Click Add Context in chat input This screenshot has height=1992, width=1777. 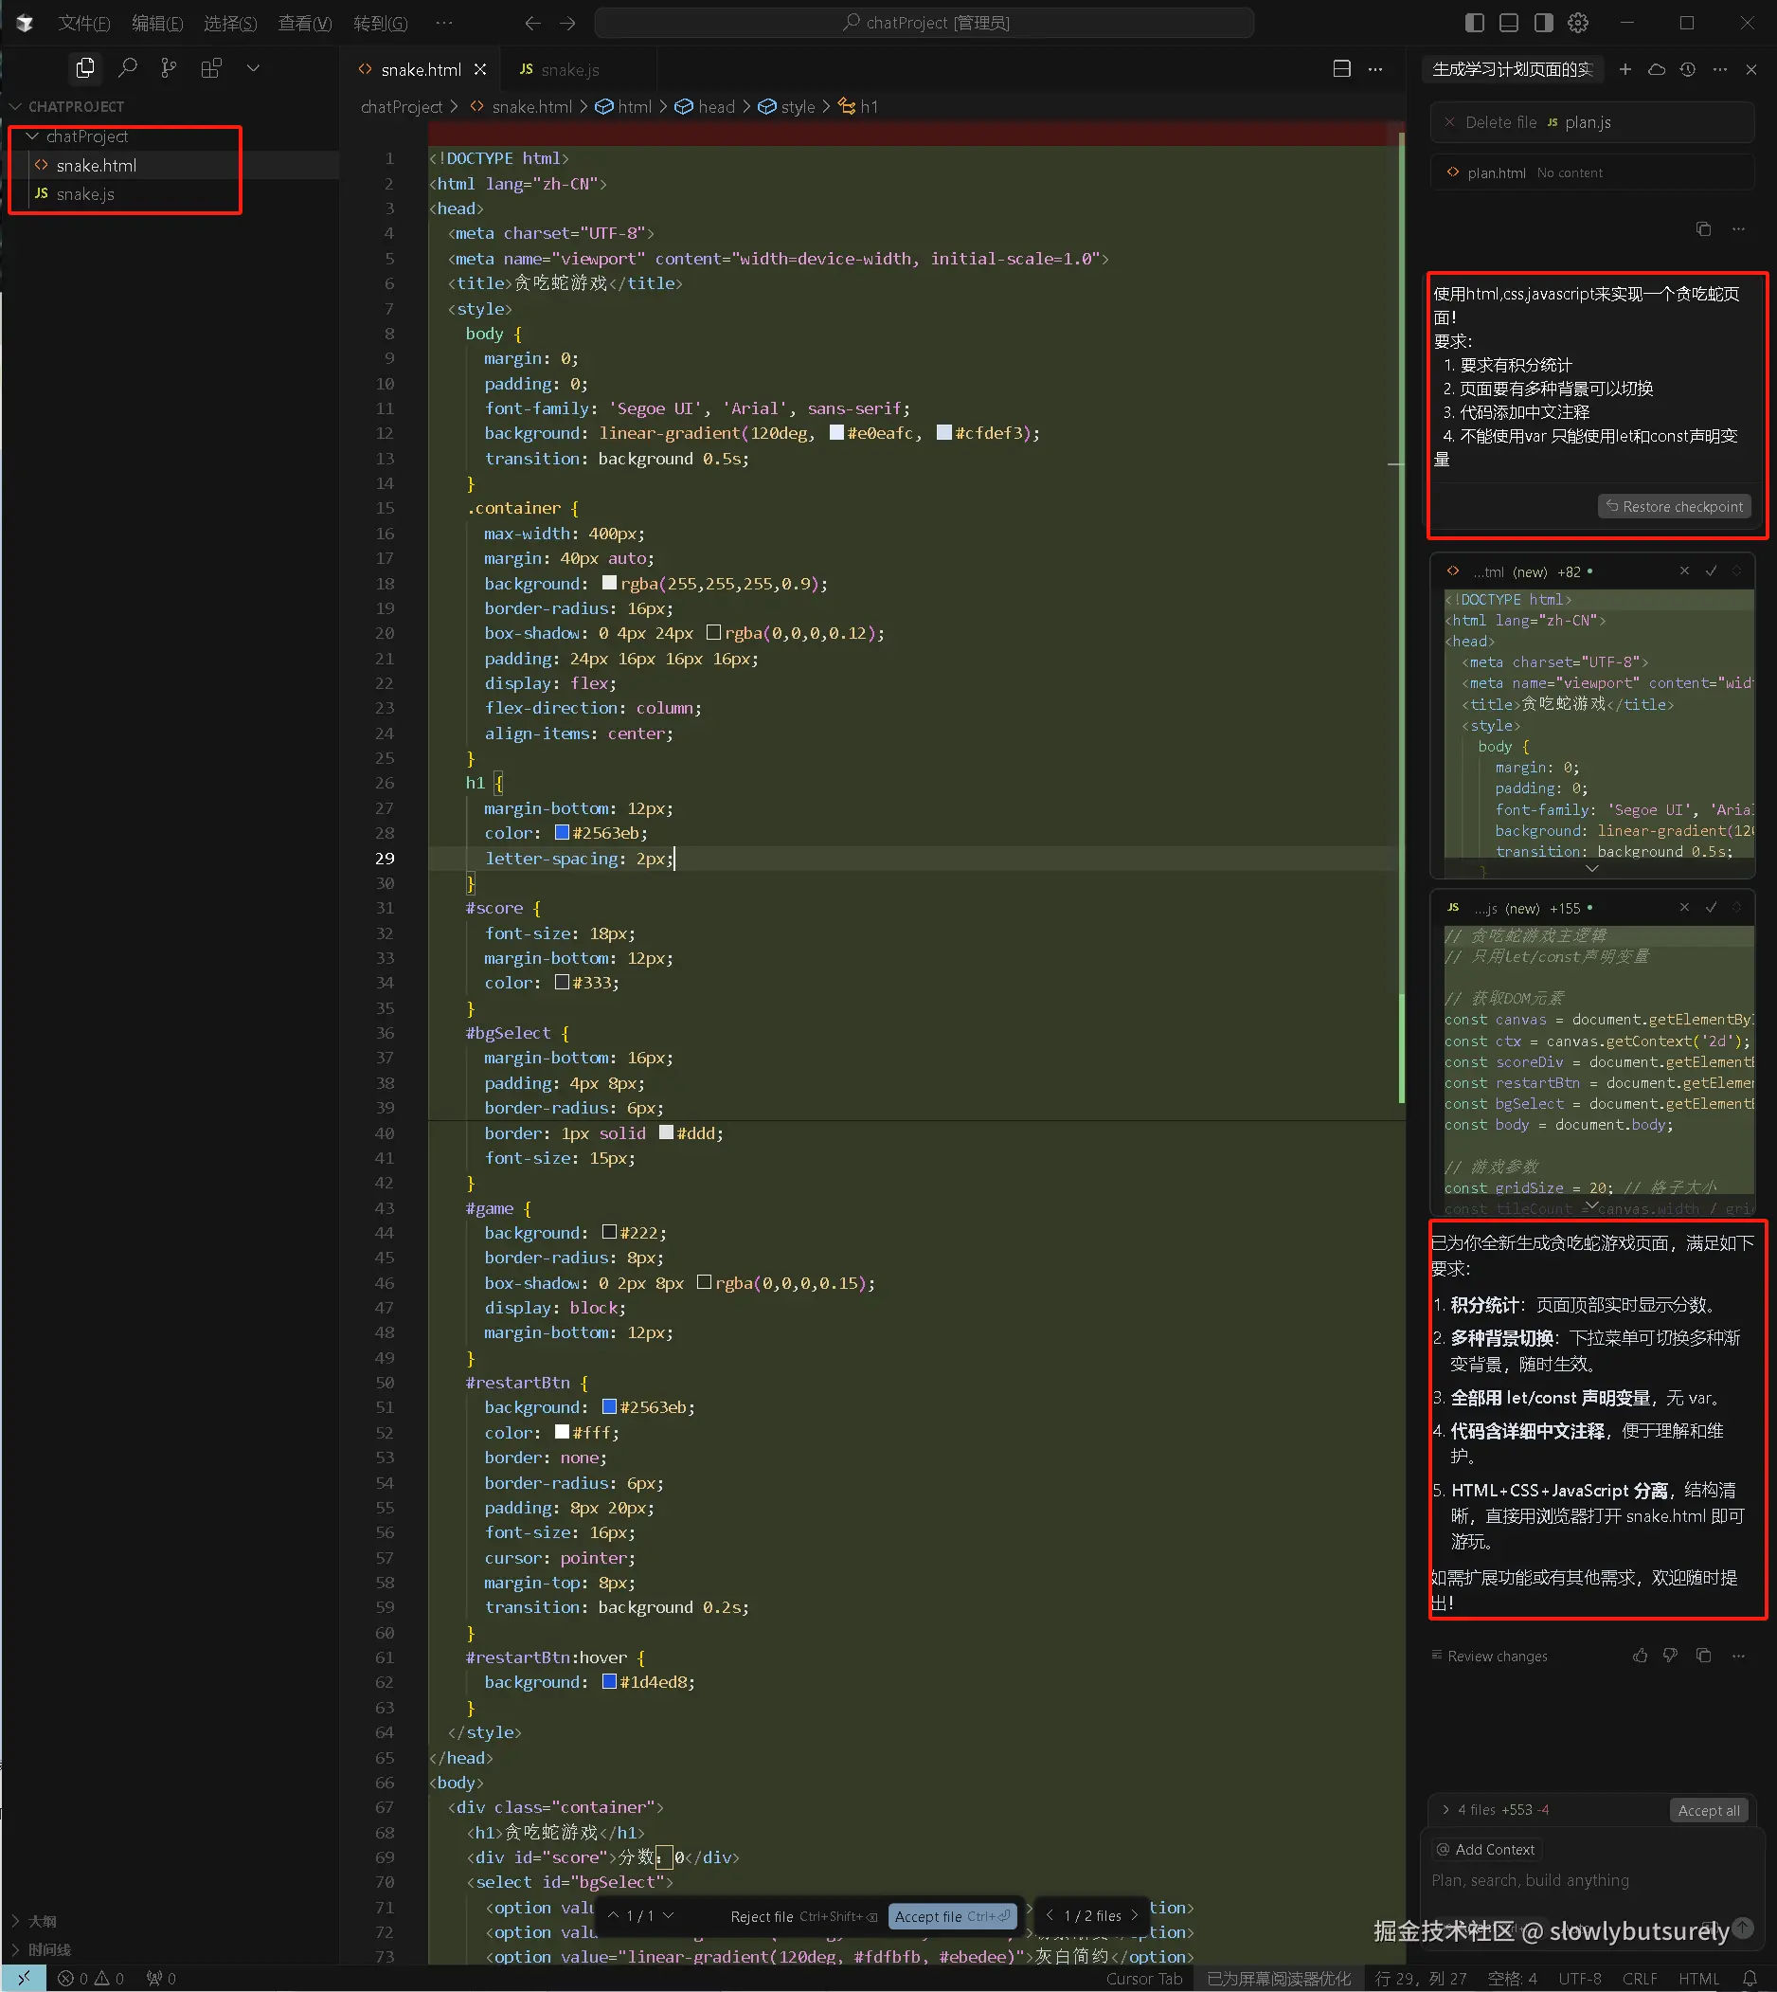[x=1485, y=1849]
